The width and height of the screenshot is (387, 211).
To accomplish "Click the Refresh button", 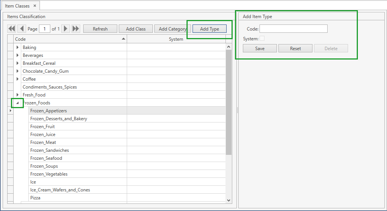I will [100, 29].
